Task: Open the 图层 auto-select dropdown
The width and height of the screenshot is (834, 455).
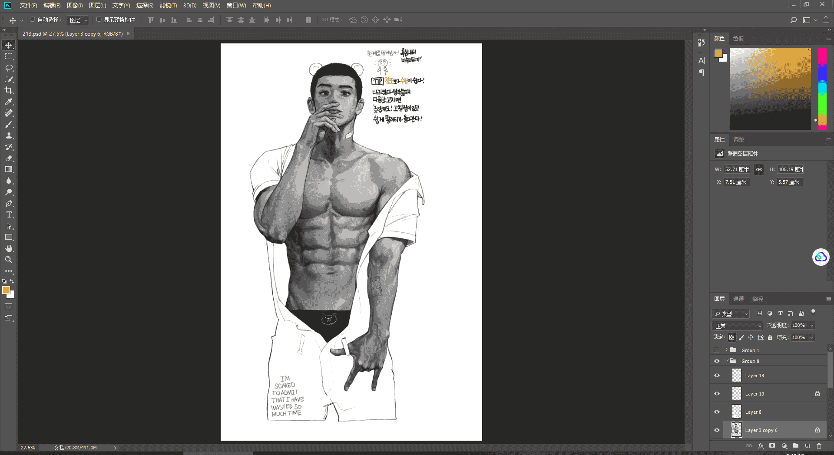Action: [x=78, y=20]
